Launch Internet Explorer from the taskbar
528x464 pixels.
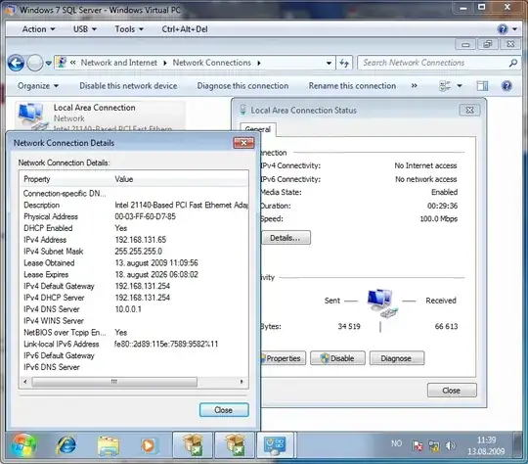pos(66,445)
